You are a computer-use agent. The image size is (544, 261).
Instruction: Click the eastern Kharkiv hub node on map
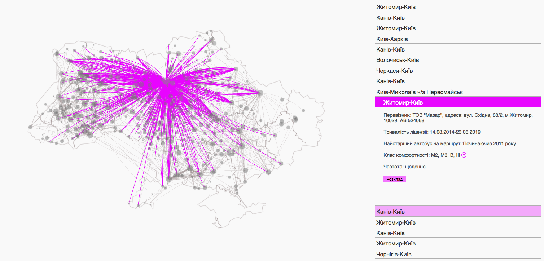pos(260,93)
